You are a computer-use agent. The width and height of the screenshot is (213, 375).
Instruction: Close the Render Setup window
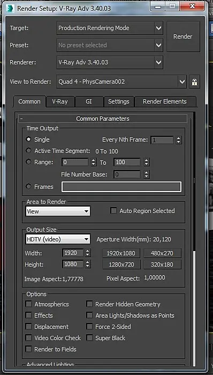(x=192, y=6)
